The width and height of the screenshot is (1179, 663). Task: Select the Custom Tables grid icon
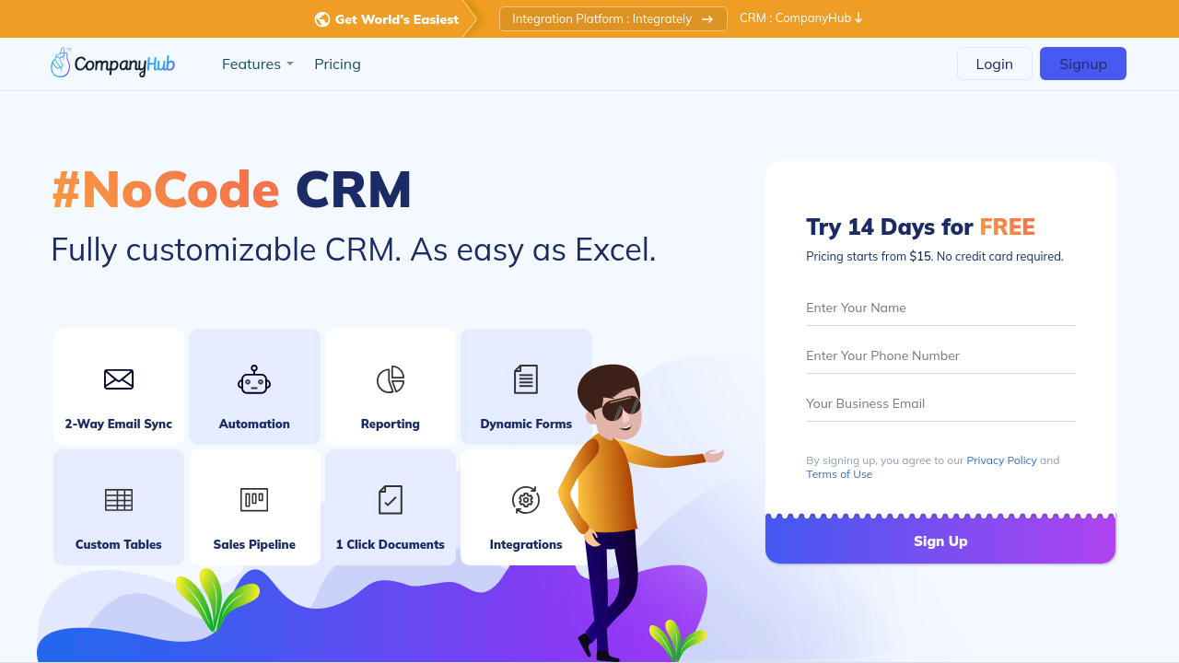[119, 500]
